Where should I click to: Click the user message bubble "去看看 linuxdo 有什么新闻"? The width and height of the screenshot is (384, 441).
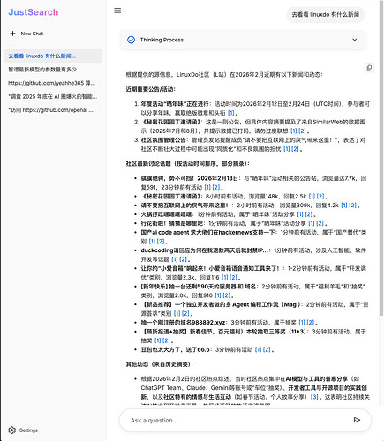[x=325, y=14]
